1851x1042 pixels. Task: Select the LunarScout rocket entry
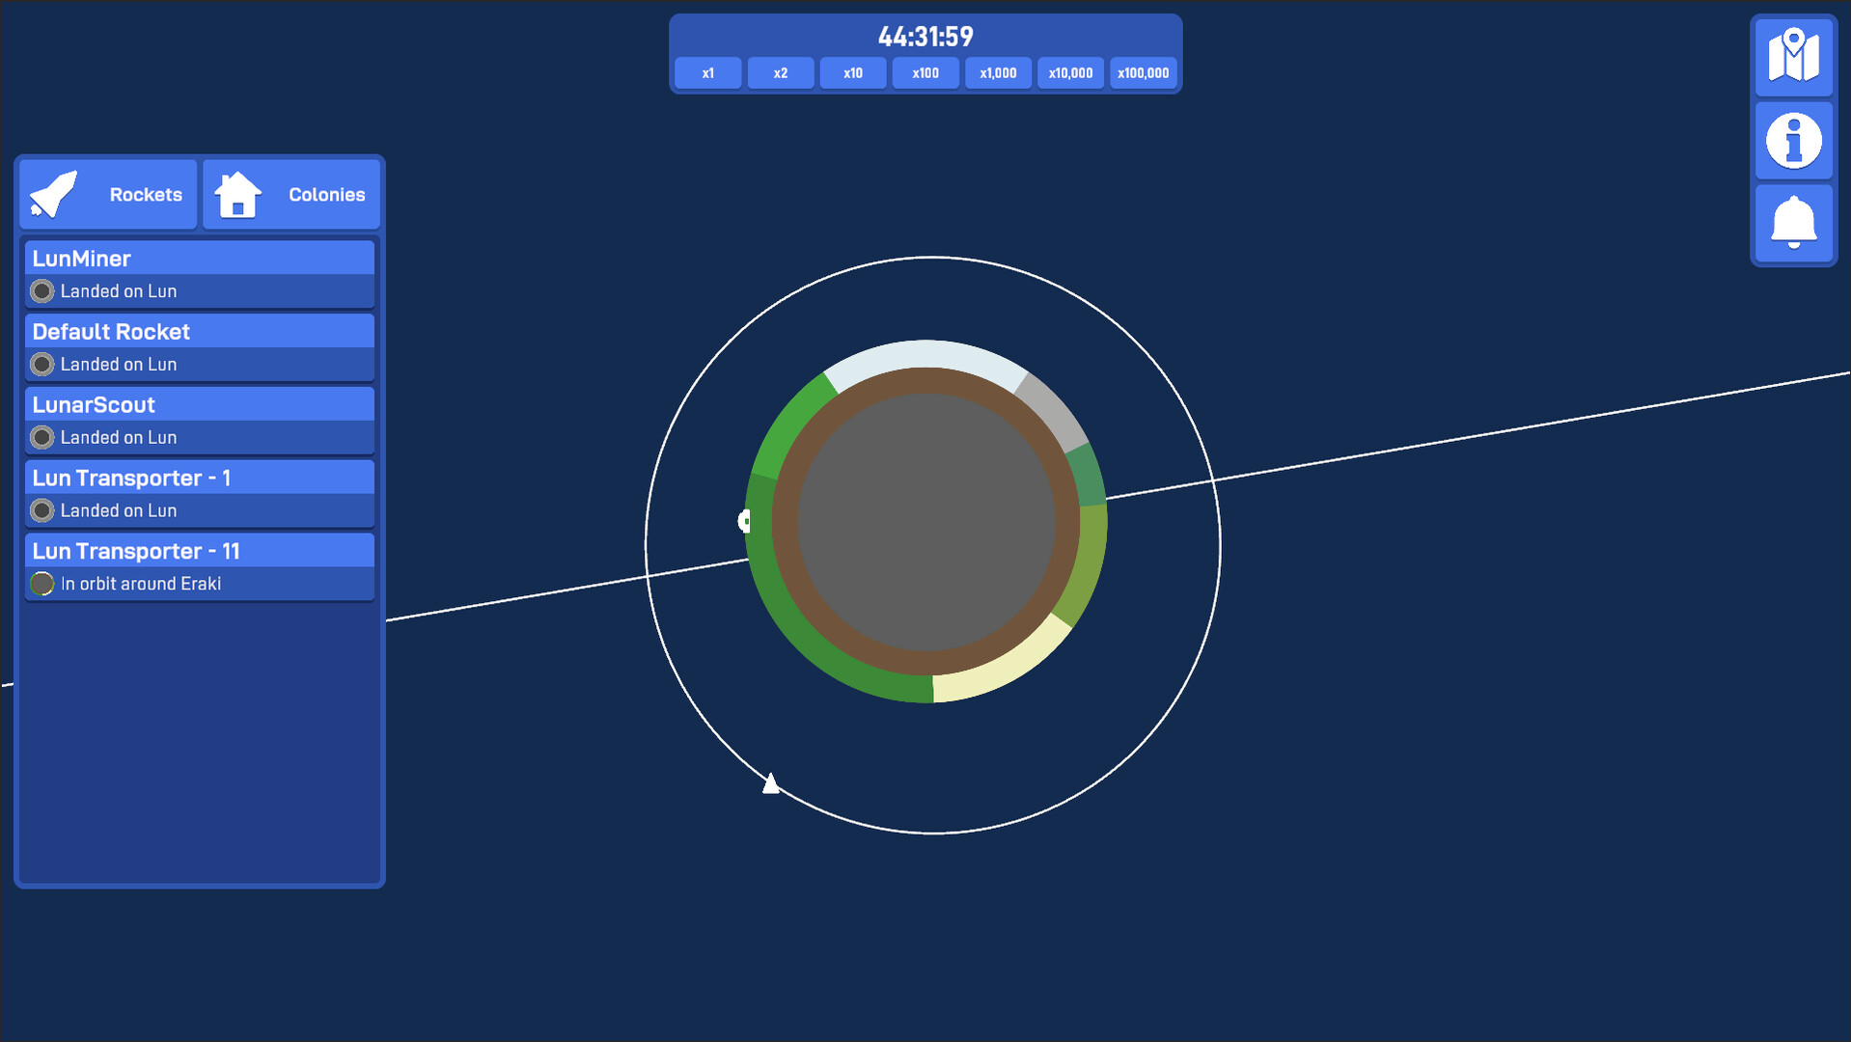coord(200,421)
